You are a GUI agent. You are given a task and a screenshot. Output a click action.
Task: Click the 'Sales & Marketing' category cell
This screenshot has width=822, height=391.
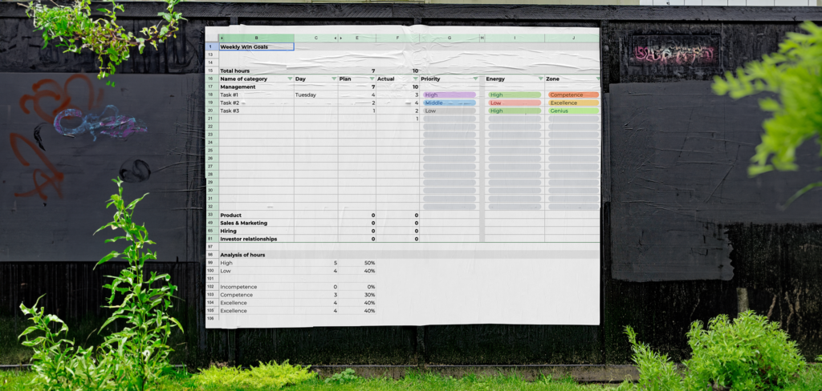click(256, 223)
